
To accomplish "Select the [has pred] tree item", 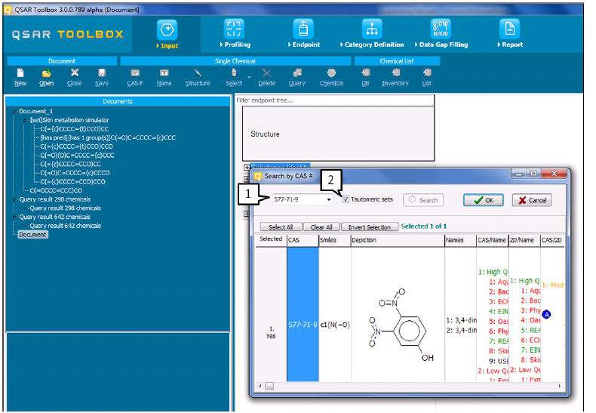I will 108,137.
